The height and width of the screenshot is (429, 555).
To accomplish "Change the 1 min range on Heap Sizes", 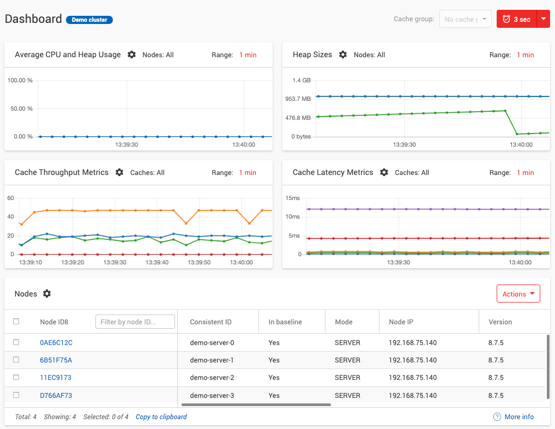I will pyautogui.click(x=525, y=55).
